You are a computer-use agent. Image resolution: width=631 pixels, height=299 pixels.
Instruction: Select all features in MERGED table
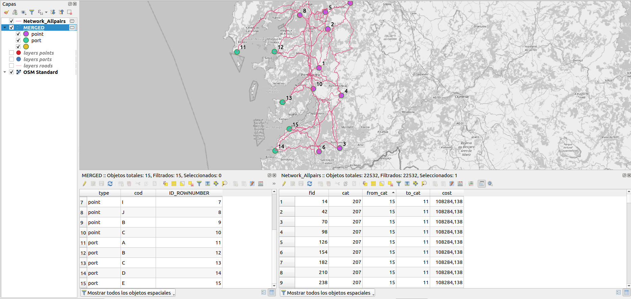[174, 184]
